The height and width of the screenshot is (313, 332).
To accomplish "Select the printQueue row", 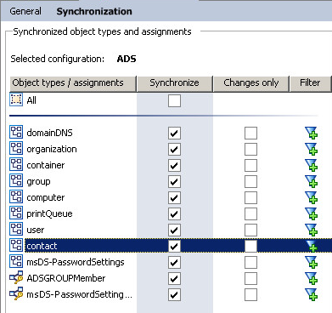I will (x=171, y=213).
